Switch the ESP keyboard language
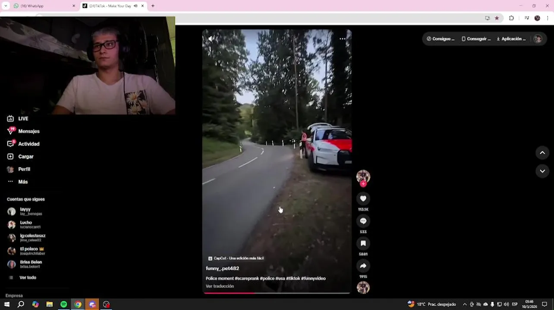This screenshot has width=554, height=310. pos(515,304)
